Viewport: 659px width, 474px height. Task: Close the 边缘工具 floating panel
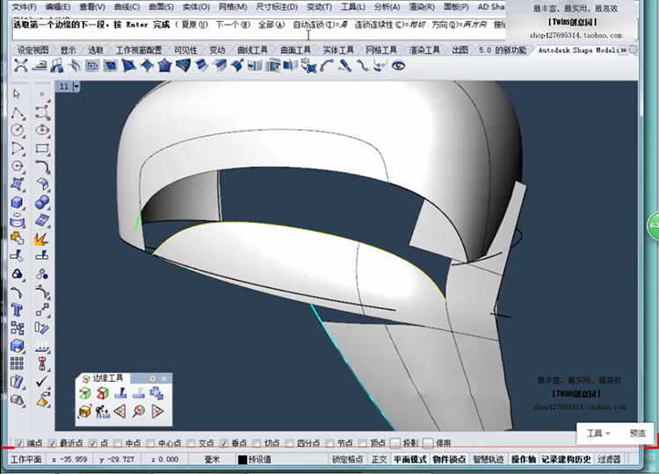163,378
